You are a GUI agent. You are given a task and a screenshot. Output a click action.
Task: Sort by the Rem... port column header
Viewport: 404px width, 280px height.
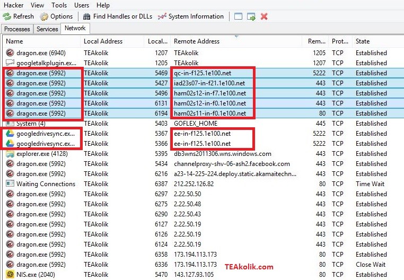pyautogui.click(x=315, y=41)
